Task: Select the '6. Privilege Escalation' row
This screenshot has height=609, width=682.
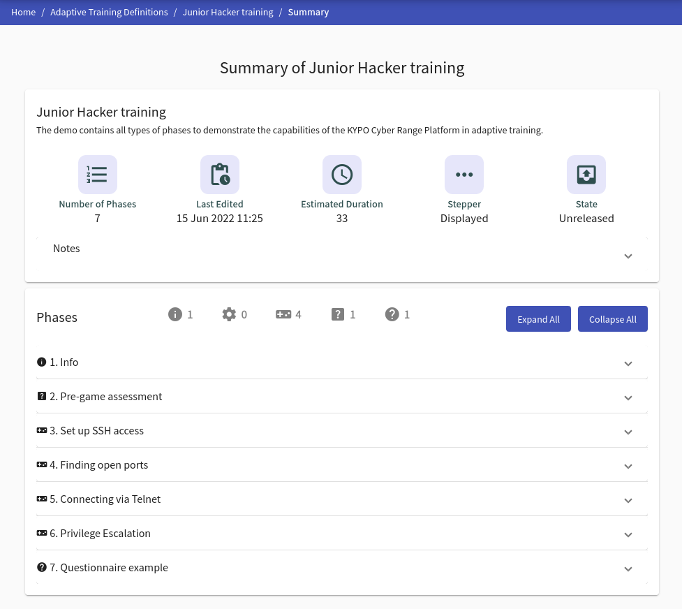Action: tap(342, 534)
